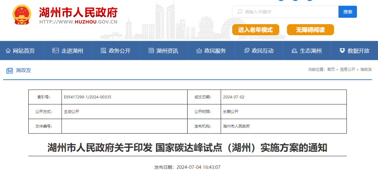Turn on 无障碍阅读 accessibility reading
This screenshot has width=378, height=173.
tap(310, 30)
